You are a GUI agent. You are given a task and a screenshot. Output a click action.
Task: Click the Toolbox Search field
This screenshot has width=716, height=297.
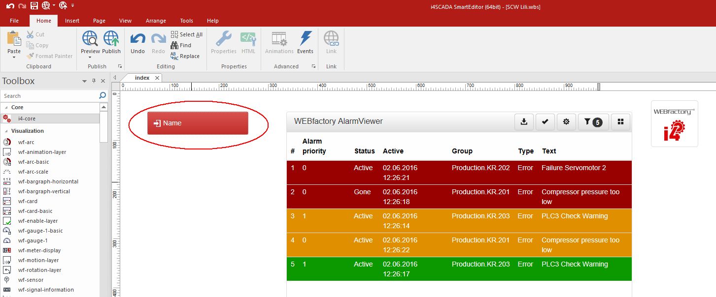pyautogui.click(x=49, y=96)
